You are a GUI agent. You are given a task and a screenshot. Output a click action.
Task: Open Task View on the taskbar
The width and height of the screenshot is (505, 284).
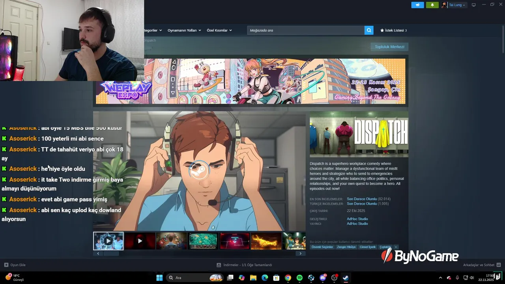tap(230, 278)
